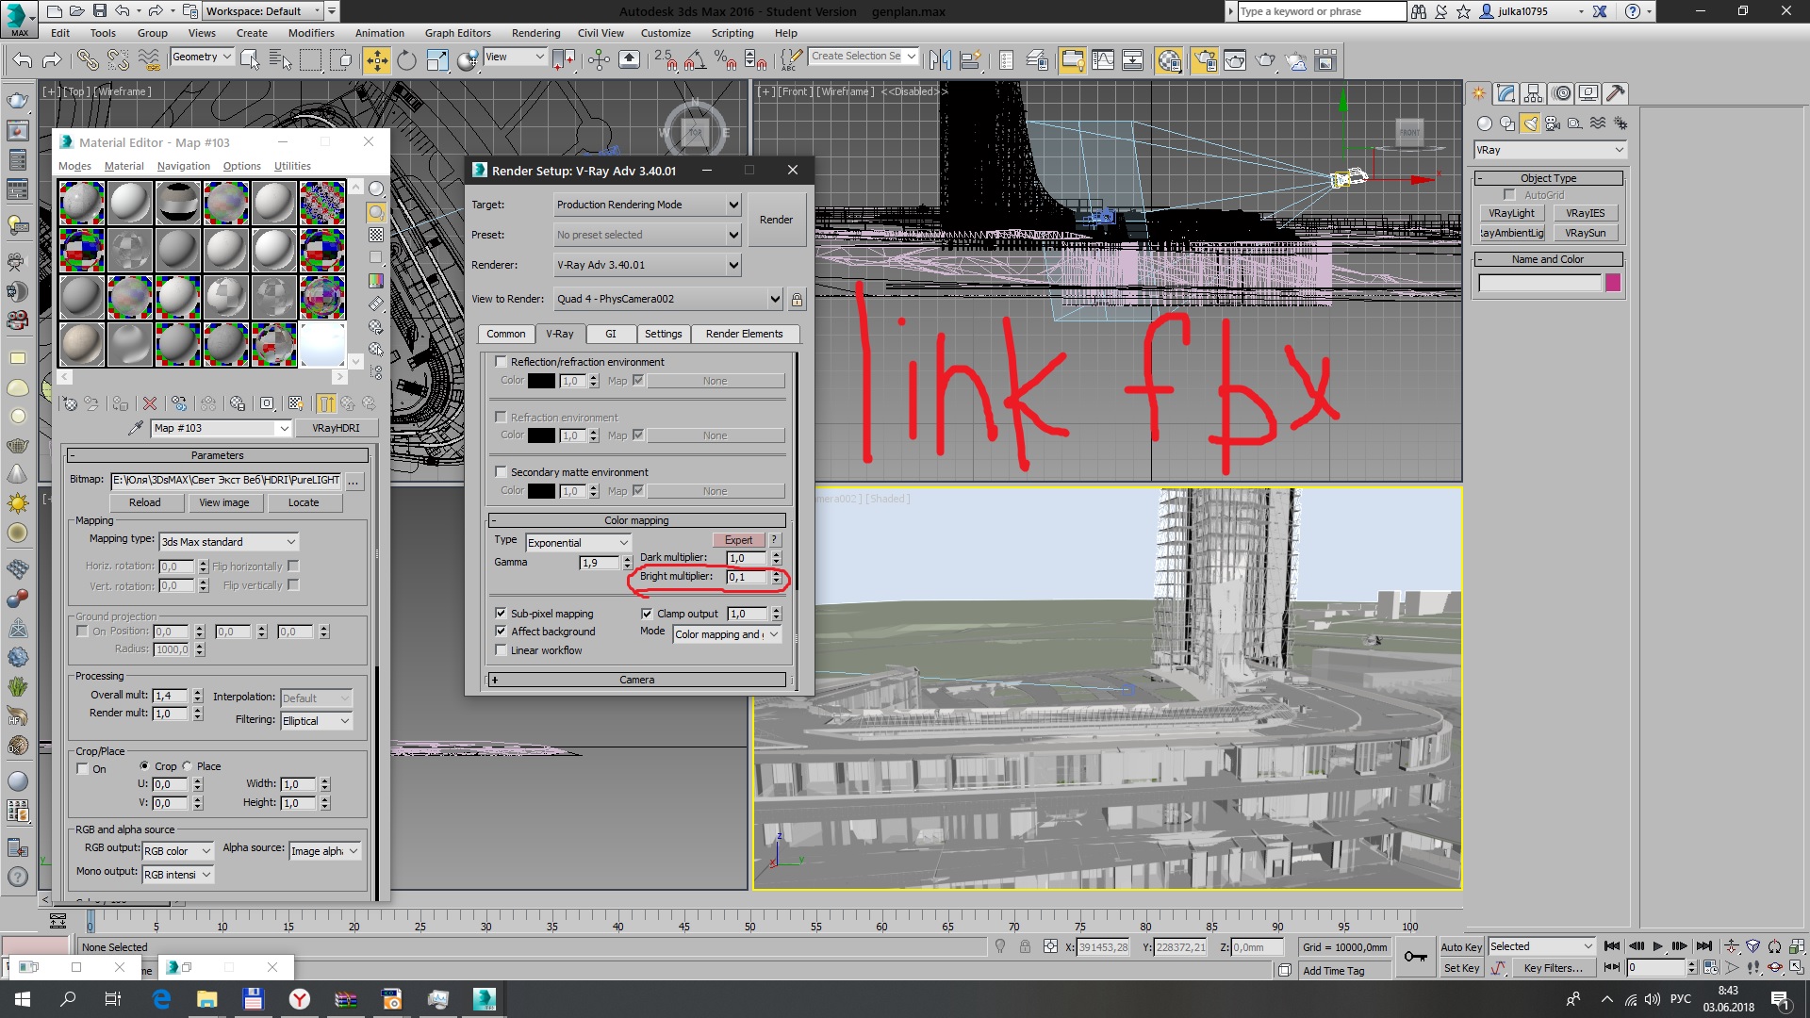The image size is (1810, 1018).
Task: Enable Reflection/refraction environment checkbox
Action: [502, 362]
